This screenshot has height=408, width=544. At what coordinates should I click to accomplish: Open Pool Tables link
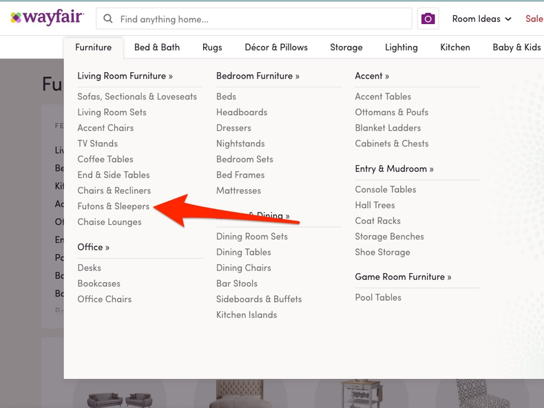378,298
